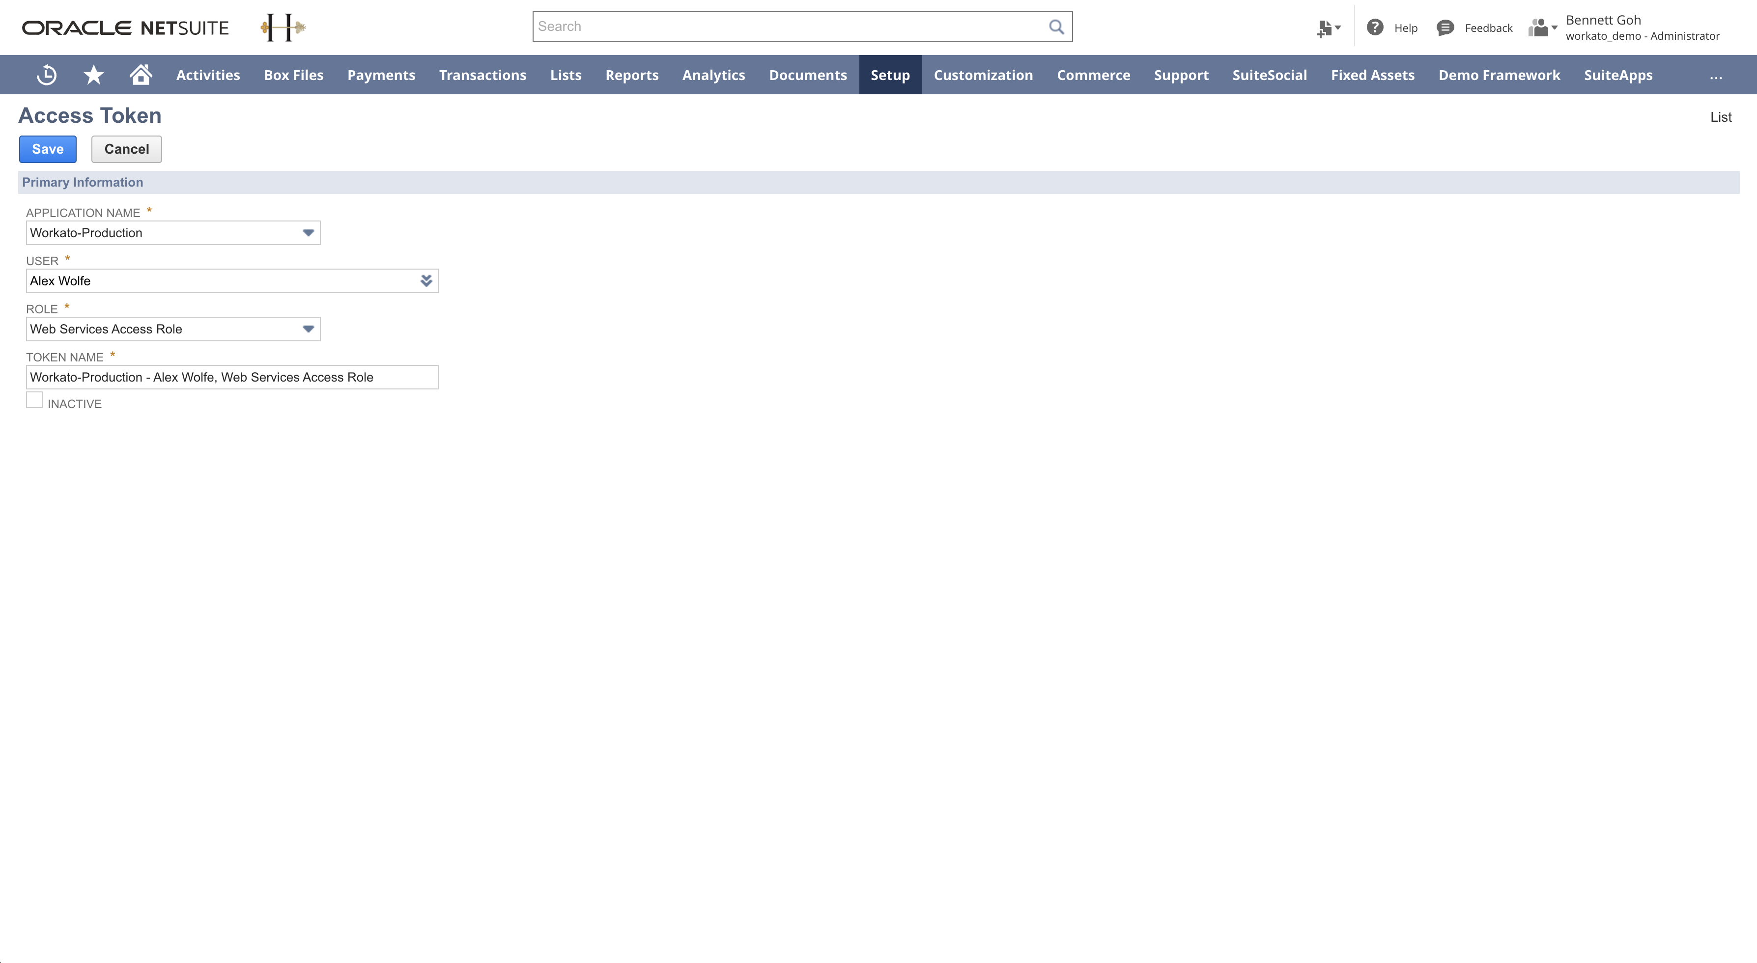Cancel the access token creation
Viewport: 1757px width, 963px height.
click(x=126, y=149)
